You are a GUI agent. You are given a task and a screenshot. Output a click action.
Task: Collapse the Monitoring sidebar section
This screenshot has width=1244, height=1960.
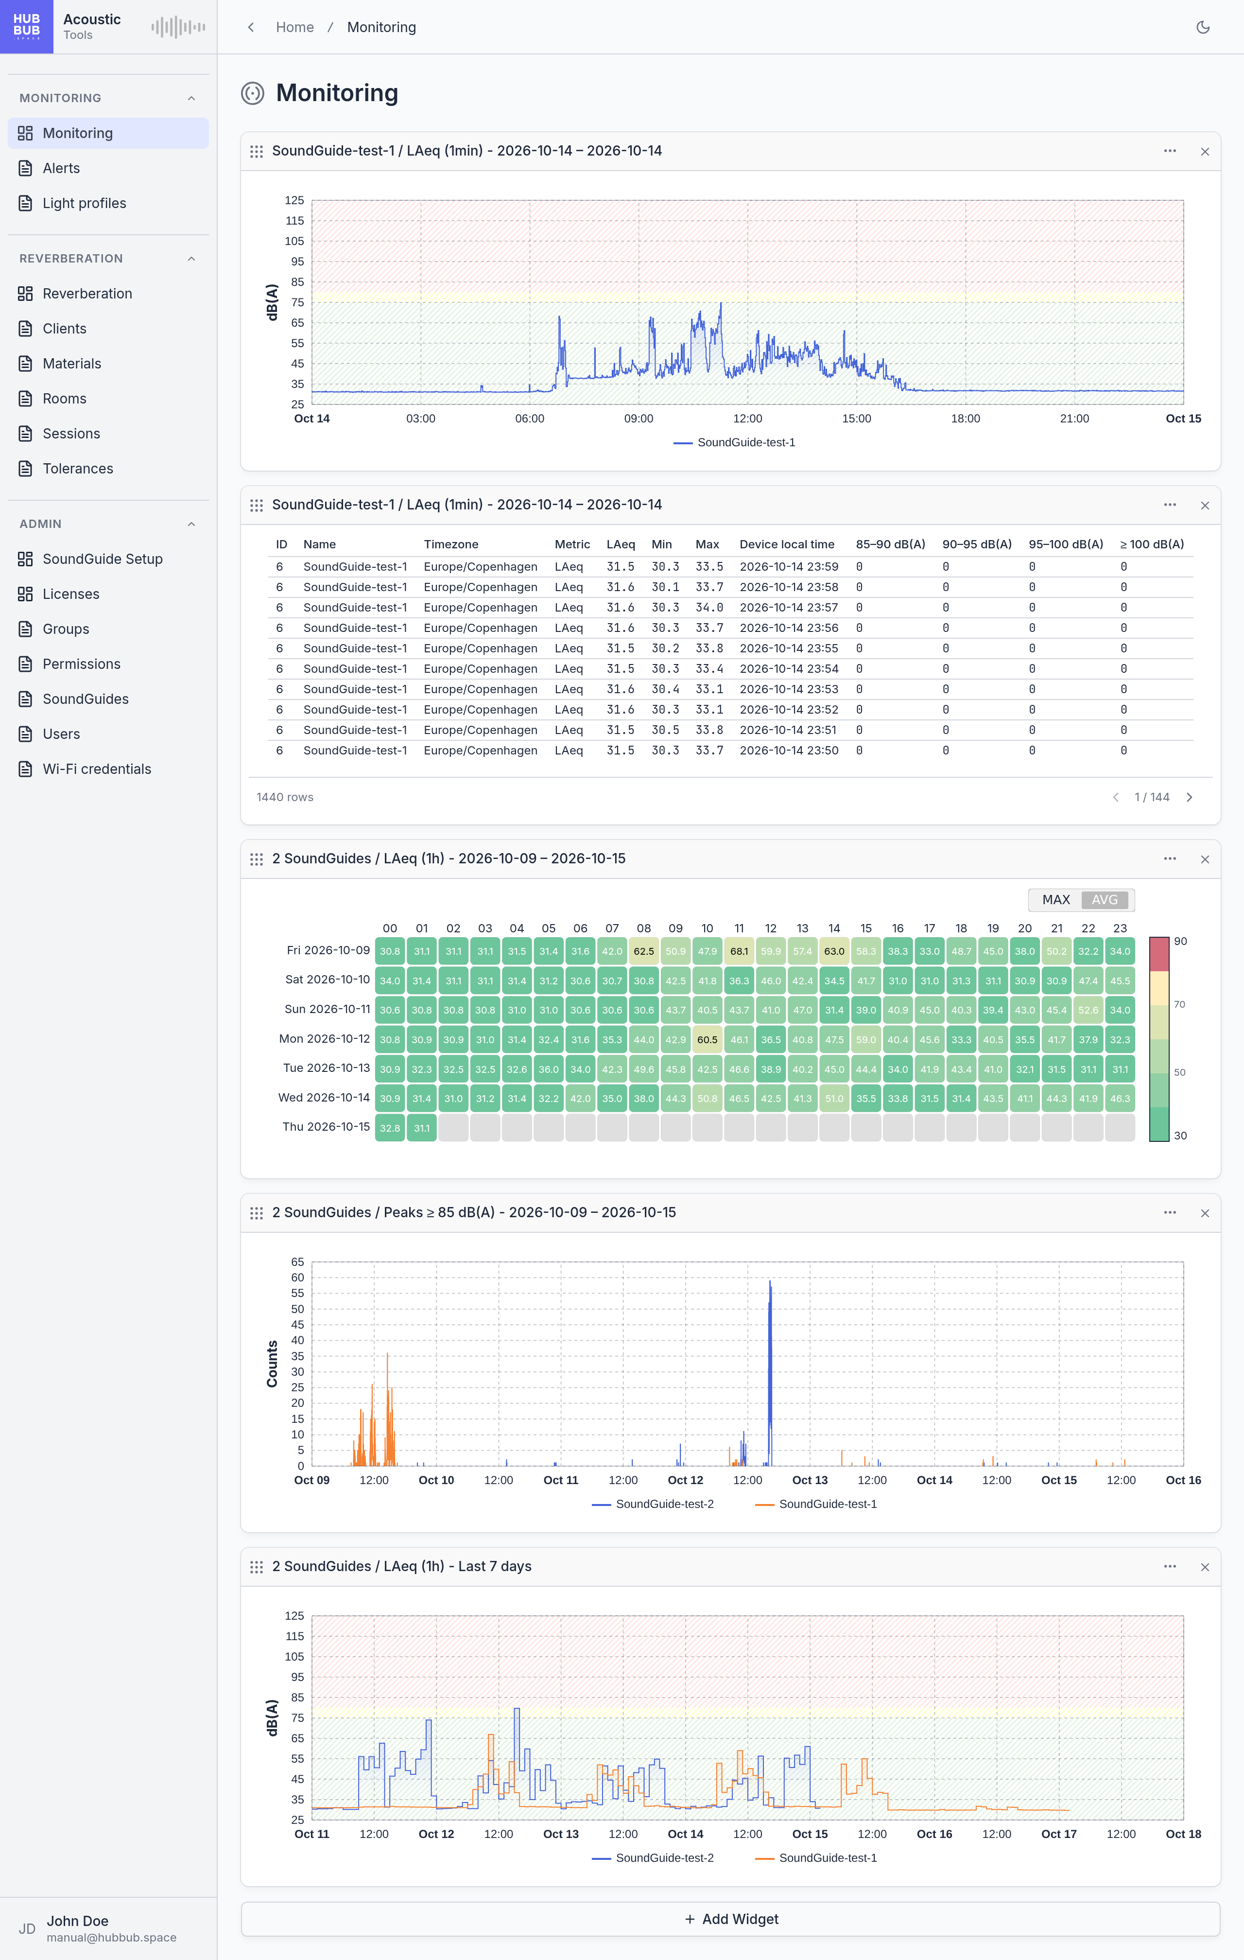tap(191, 98)
